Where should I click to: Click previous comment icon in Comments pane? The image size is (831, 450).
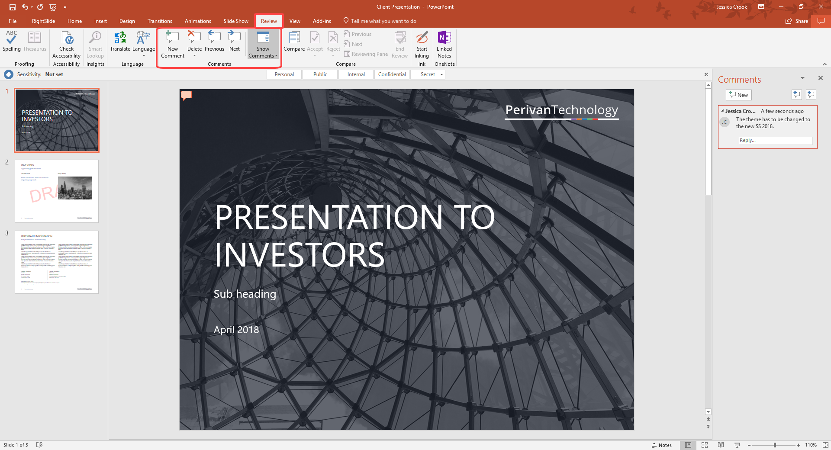(797, 95)
